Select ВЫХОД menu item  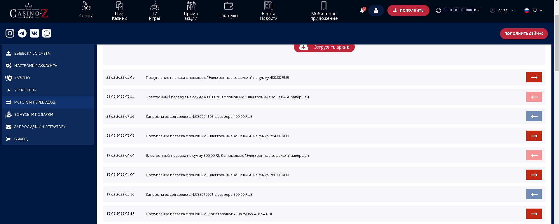tap(48, 139)
